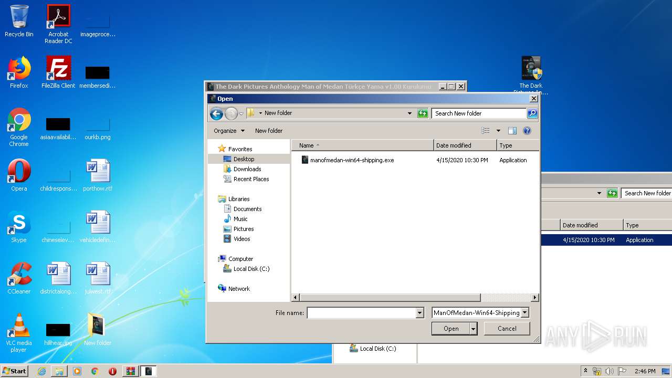
Task: Open Help with the question mark icon
Action: 527,131
